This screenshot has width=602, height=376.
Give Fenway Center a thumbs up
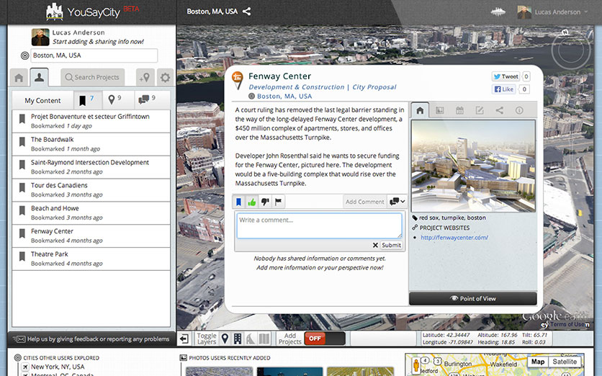tap(252, 202)
